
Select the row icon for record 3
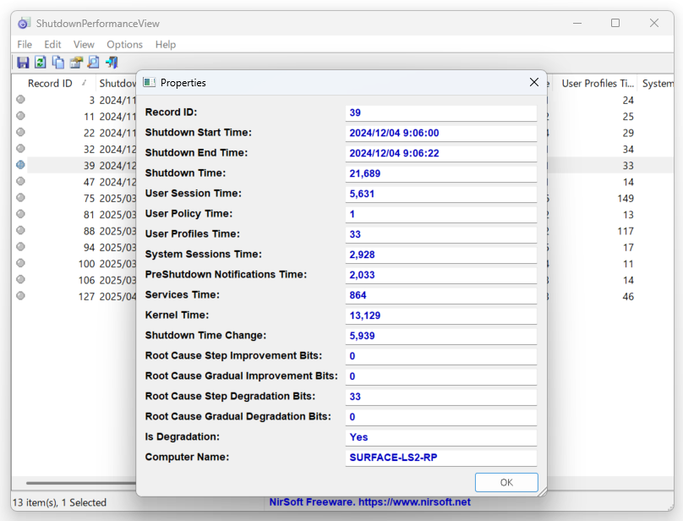(20, 100)
